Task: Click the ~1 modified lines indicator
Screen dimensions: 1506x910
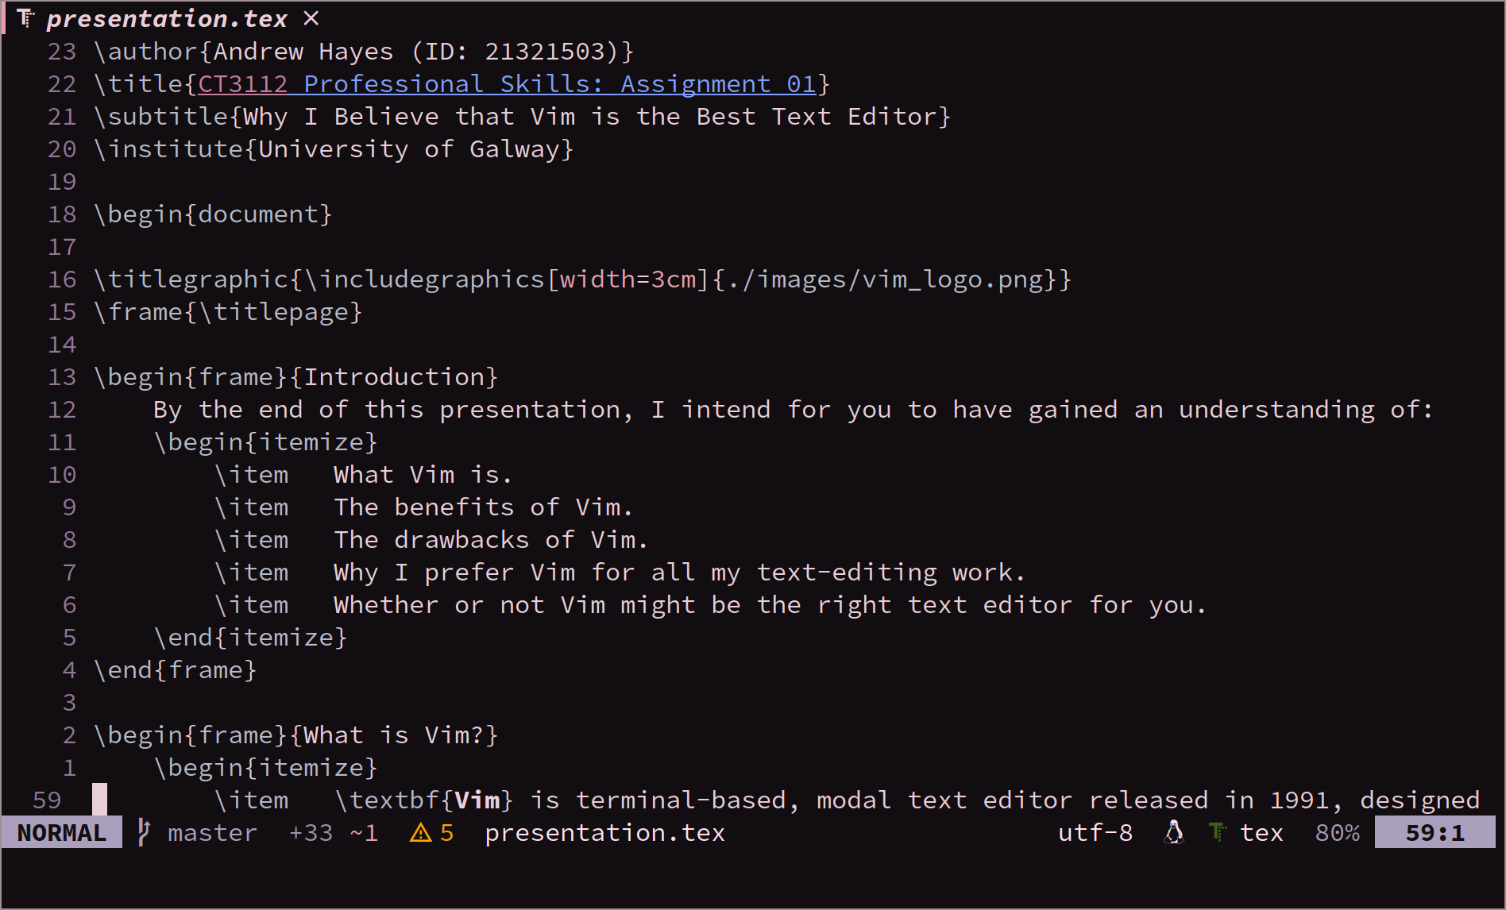Action: 364,832
